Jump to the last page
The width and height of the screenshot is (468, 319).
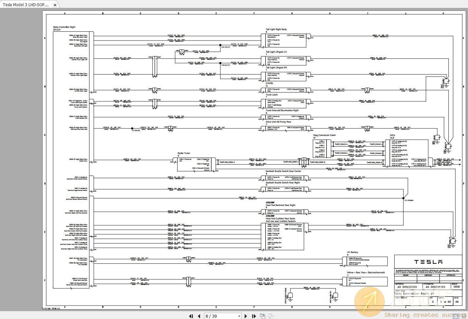[x=253, y=316]
